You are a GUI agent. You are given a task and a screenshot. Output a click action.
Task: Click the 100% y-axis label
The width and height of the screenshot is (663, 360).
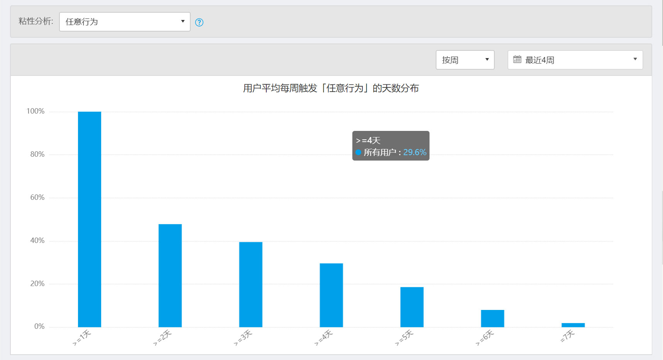36,111
